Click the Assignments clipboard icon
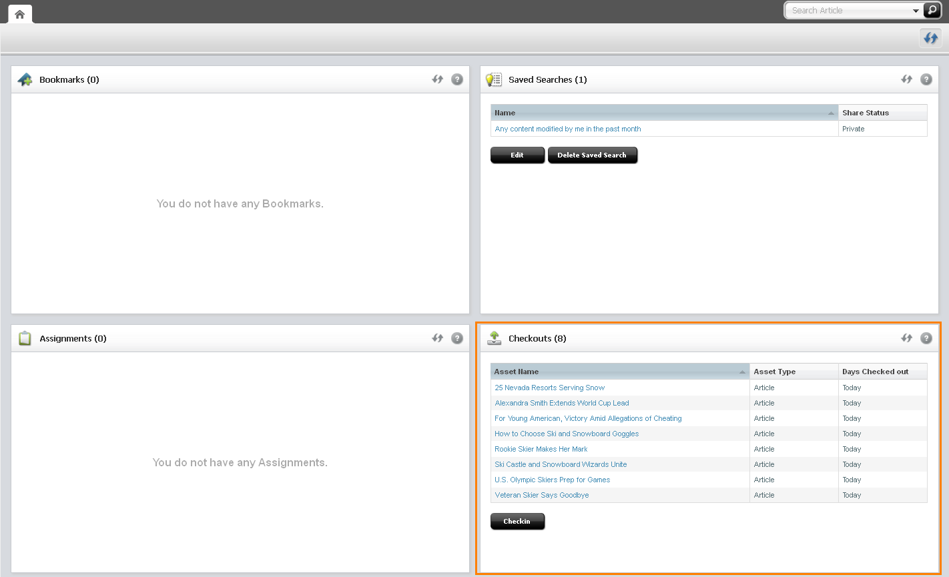949x577 pixels. (x=25, y=338)
